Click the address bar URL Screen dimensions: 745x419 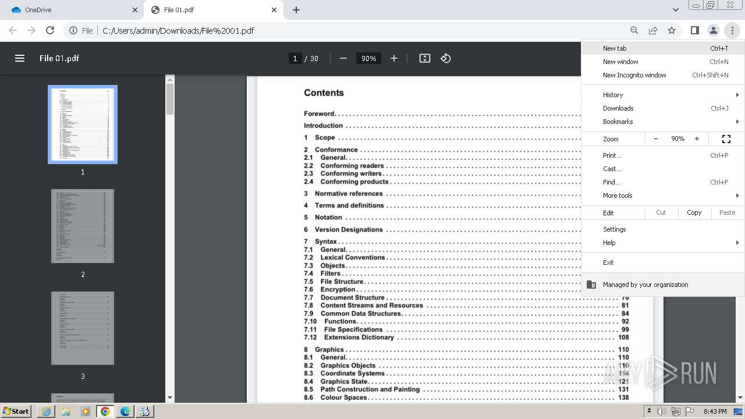(x=178, y=30)
